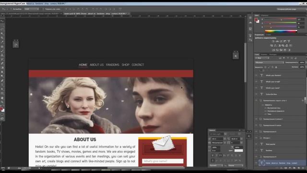Screen dimensions: 307x173
Task: Click FANDOMS text on canvas
Action: [113, 65]
